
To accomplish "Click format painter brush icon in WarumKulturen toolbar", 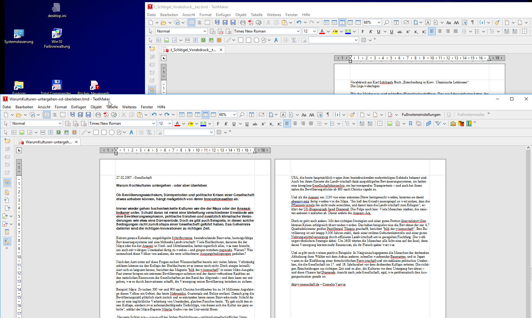I will pos(352,115).
